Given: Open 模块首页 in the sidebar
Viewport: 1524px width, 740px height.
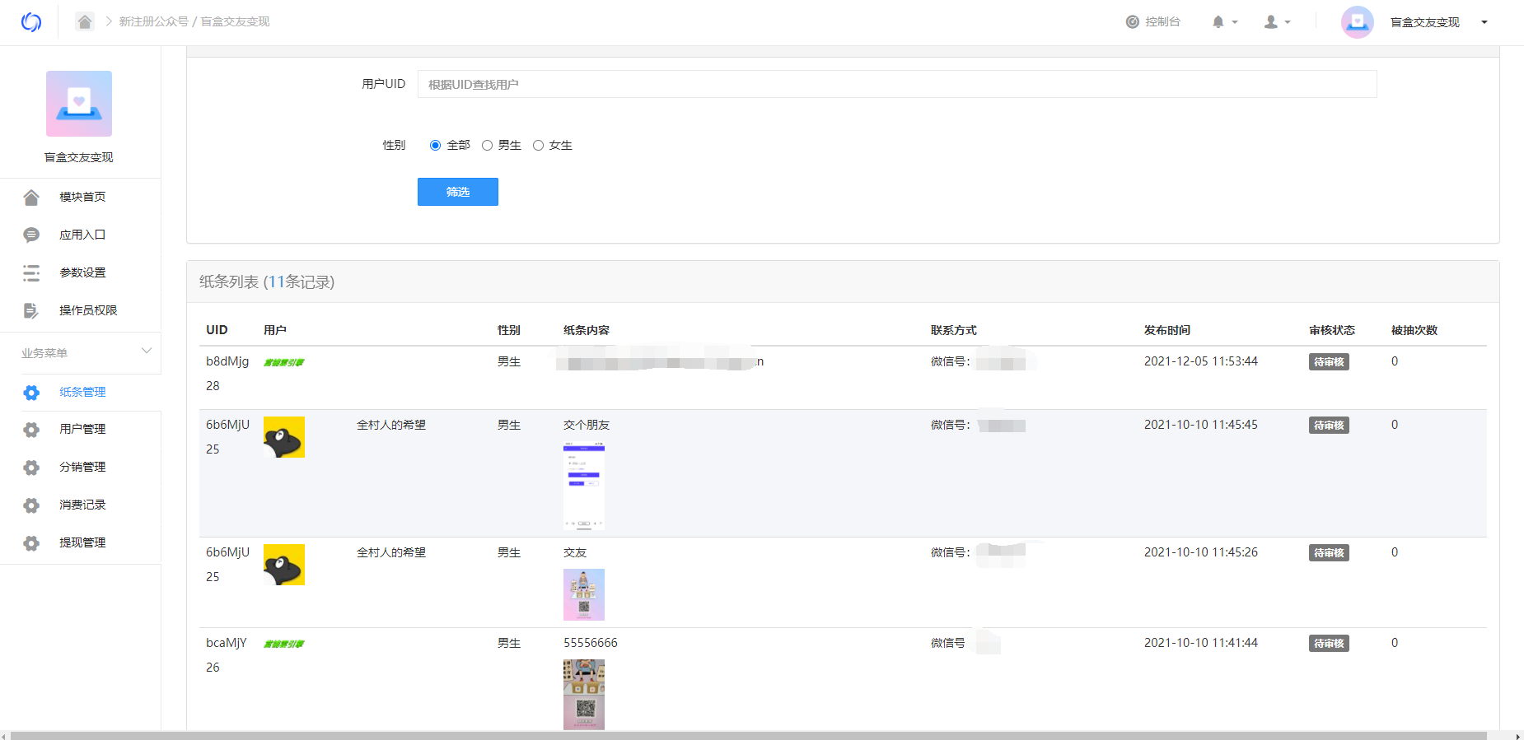Looking at the screenshot, I should tap(82, 197).
